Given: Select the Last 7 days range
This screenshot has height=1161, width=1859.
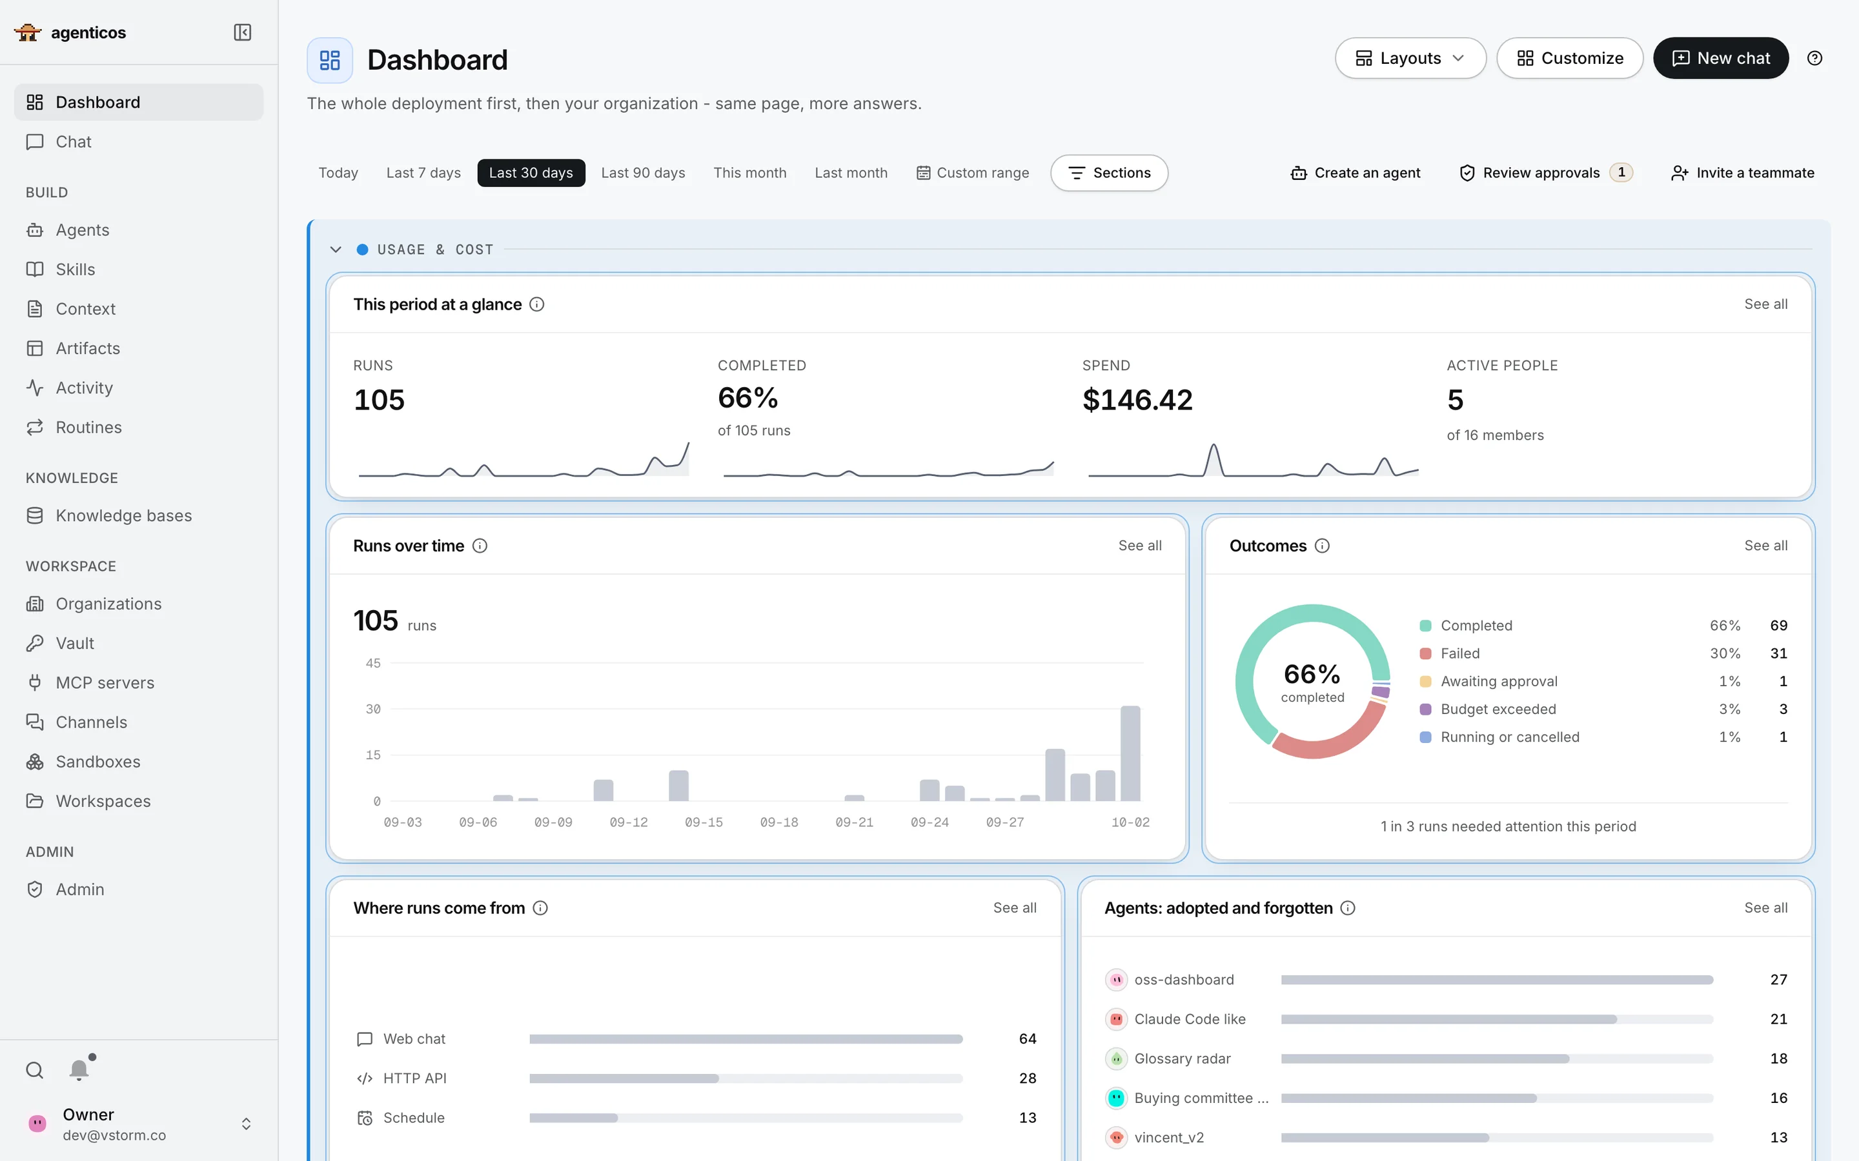Looking at the screenshot, I should pyautogui.click(x=423, y=173).
